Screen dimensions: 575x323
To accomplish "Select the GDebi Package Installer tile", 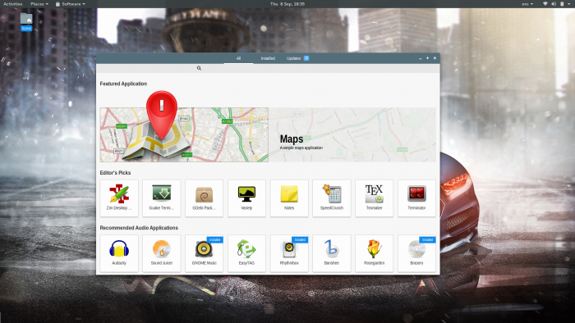I will point(204,198).
